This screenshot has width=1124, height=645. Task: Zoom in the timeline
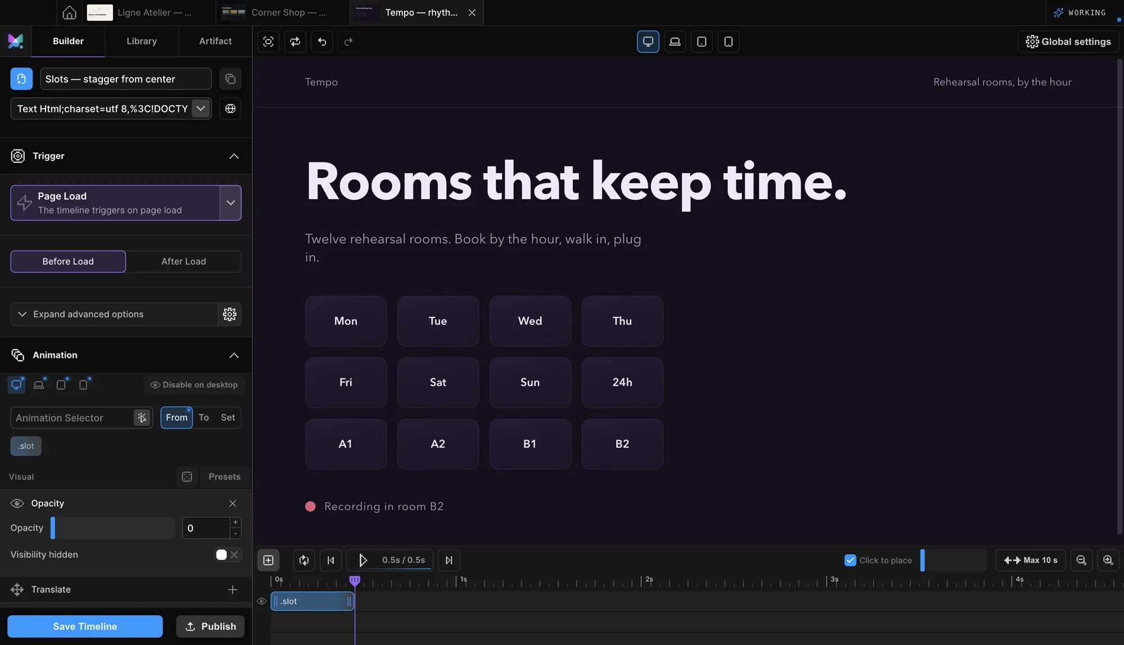(x=1108, y=560)
